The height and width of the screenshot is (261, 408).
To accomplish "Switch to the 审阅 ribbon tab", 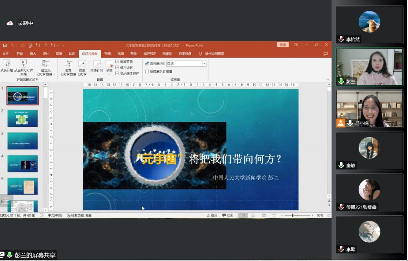I will tap(107, 54).
